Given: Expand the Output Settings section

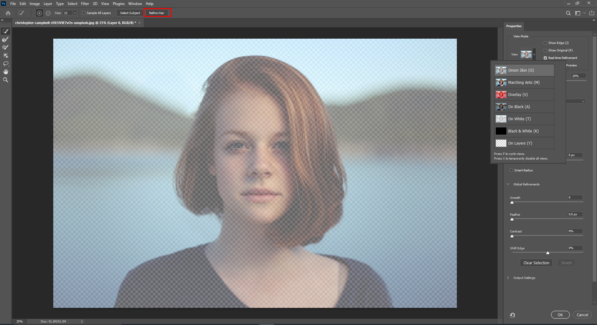Looking at the screenshot, I should tap(508, 278).
